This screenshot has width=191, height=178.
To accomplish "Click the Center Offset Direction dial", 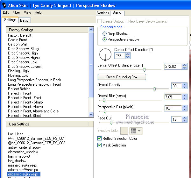I will coord(105,54).
